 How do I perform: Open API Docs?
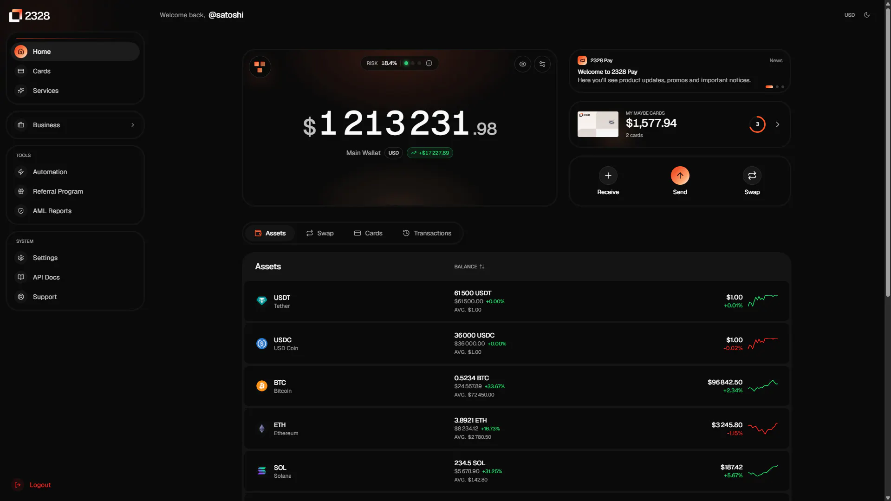(x=75, y=277)
